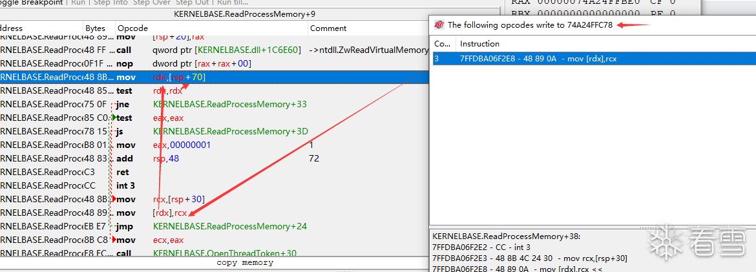
Task: Click the red jump marker beside mov rcx,[rsp+30]
Action: (114, 199)
